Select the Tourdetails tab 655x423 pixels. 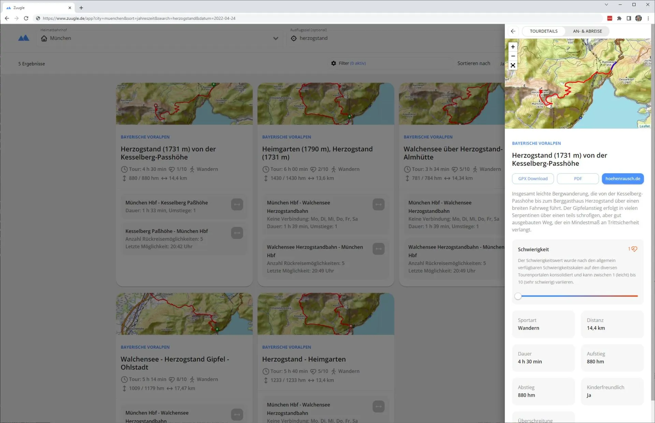[543, 31]
